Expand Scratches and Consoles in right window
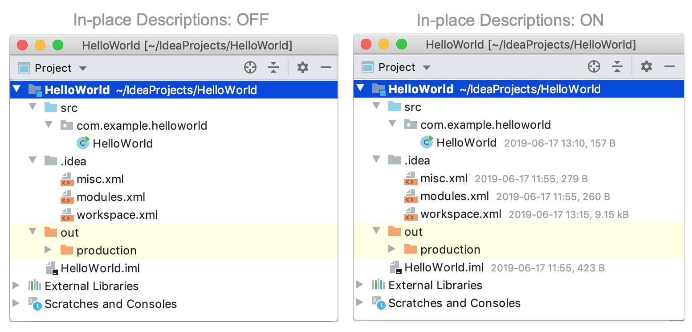The width and height of the screenshot is (692, 332). (360, 303)
